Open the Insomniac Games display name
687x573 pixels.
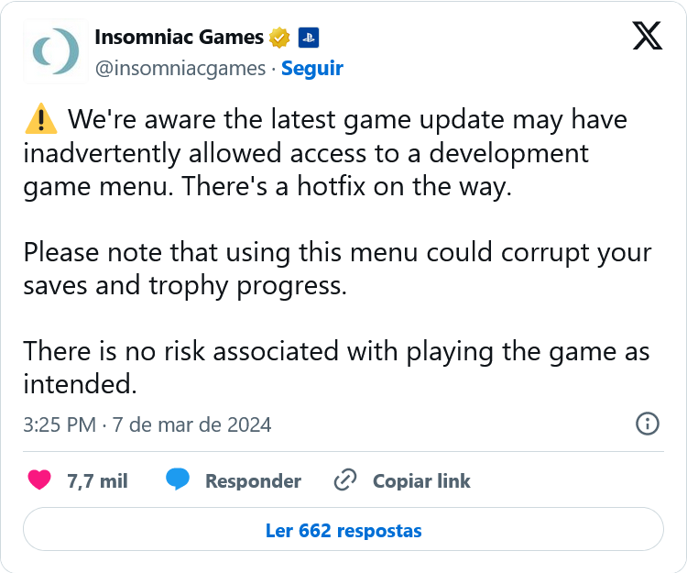pyautogui.click(x=180, y=38)
